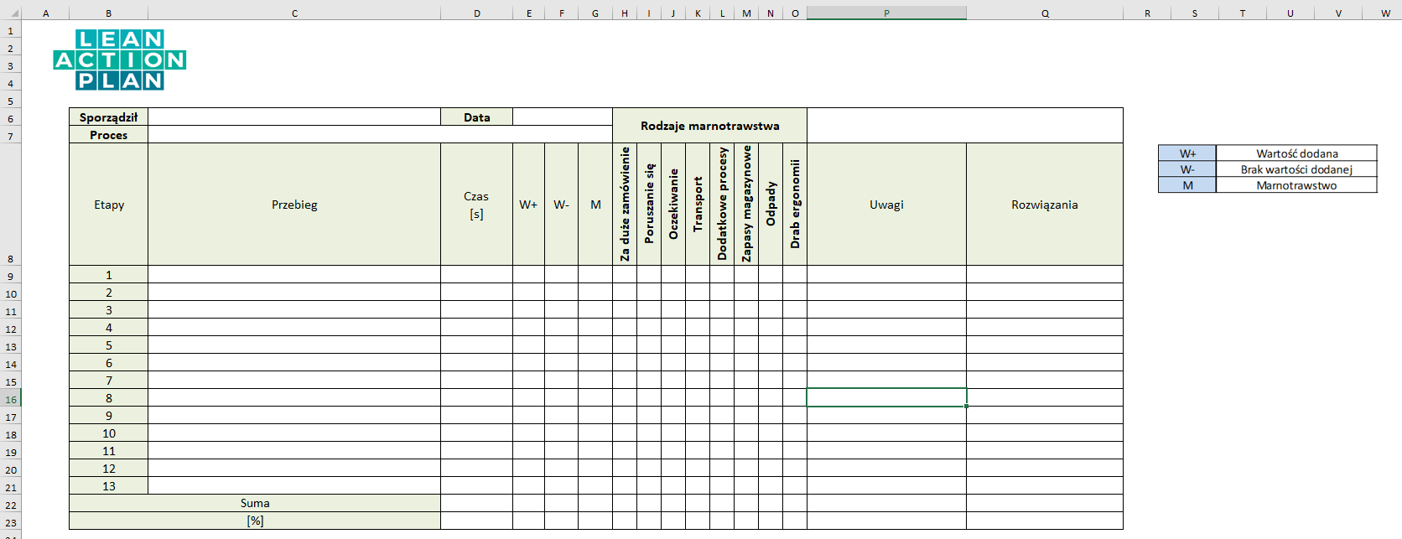Select column P header
This screenshot has height=539, width=1402.
tap(886, 13)
